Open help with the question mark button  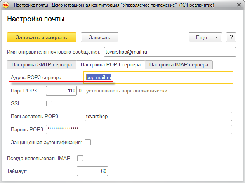231,37
